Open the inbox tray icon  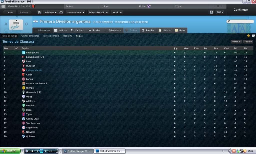[61, 12]
